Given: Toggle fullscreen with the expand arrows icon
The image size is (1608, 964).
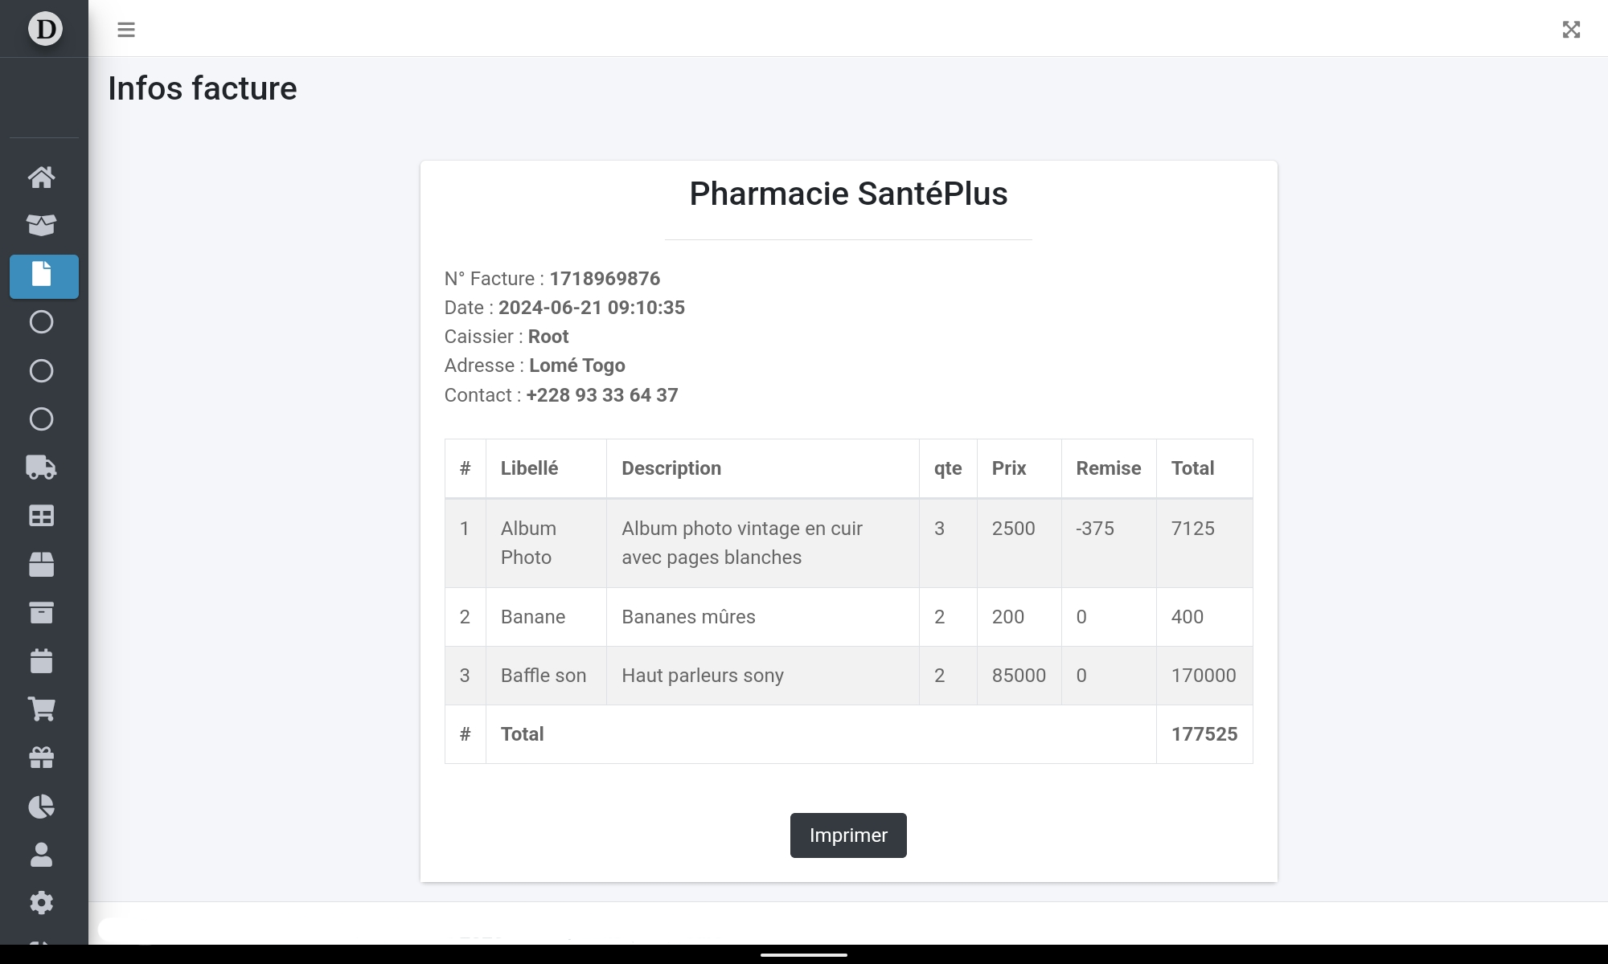Looking at the screenshot, I should point(1571,30).
